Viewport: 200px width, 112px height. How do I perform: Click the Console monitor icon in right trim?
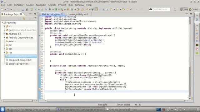coord(197,41)
